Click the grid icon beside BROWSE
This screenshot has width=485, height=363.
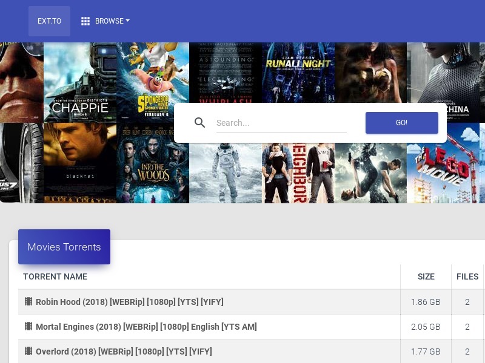point(85,21)
